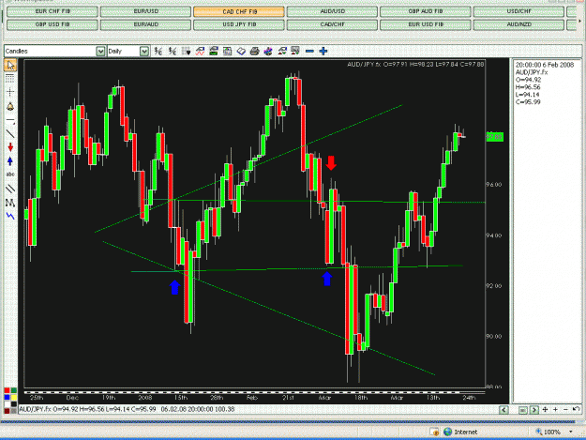Open the grid dropdown toolbar icon

[187, 52]
